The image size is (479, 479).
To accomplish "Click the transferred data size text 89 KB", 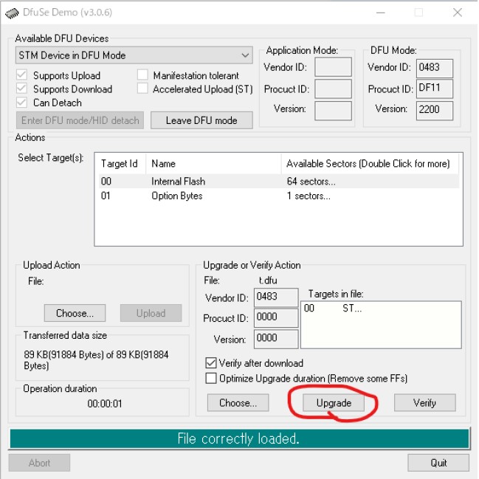I will click(x=96, y=360).
